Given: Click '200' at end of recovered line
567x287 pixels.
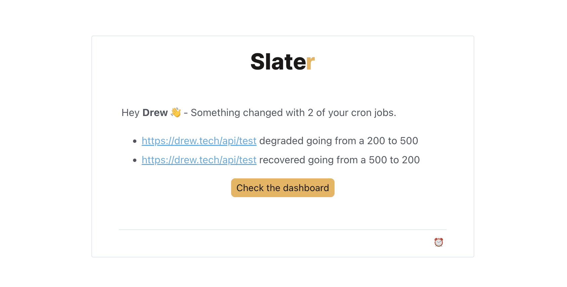Looking at the screenshot, I should [x=411, y=160].
